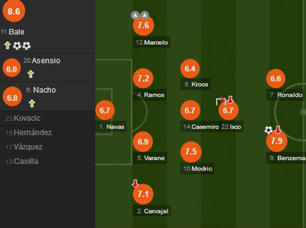Select Navas goalkeeper rating 6.7
This screenshot has height=228, width=306.
105,110
